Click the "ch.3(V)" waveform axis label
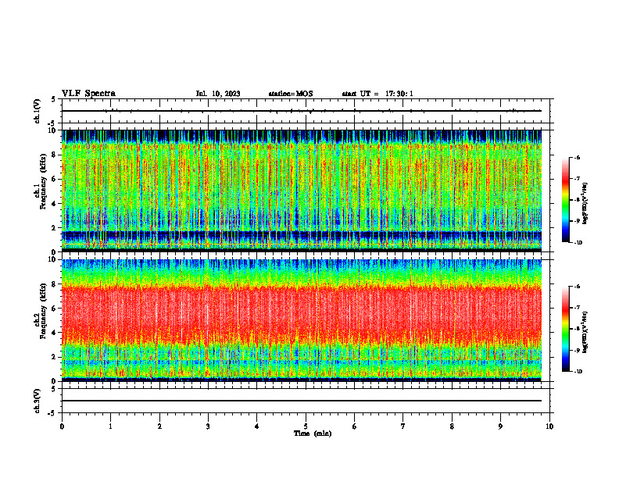Image resolution: width=619 pixels, height=478 pixels. [x=38, y=401]
